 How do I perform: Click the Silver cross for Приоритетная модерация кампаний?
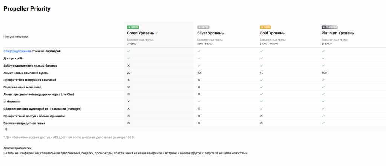point(199,80)
